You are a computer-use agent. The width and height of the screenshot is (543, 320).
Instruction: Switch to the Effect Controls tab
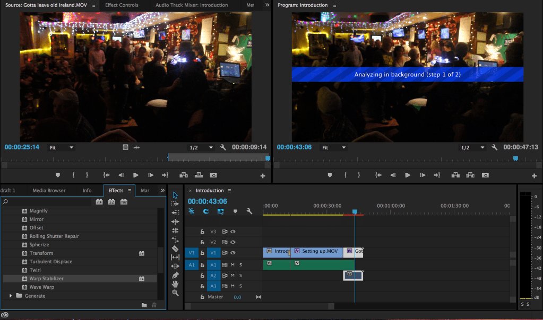122,5
